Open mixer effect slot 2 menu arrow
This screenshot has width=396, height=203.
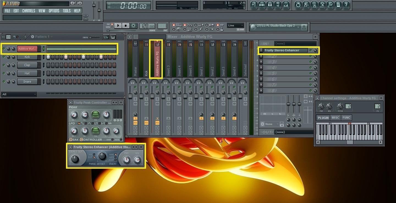click(261, 56)
